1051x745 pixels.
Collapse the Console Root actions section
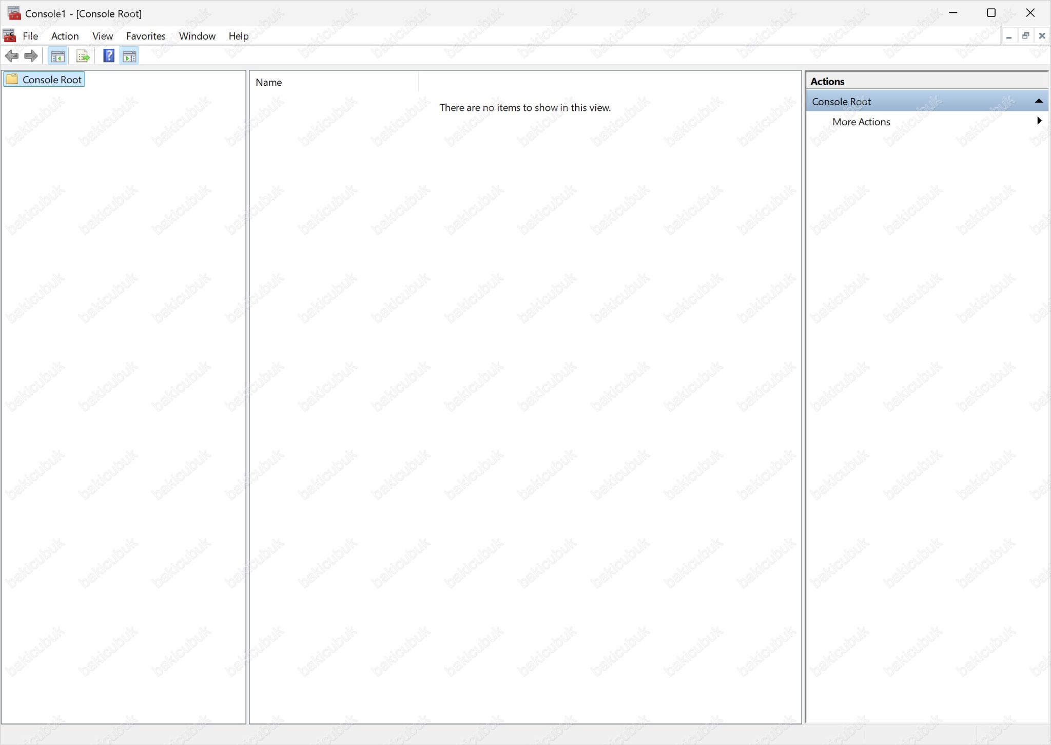tap(1039, 101)
